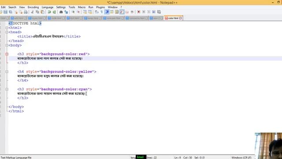Toggle Show All Characters pilcrow icon
Viewport: 282px width, 159px height.
tap(102, 12)
